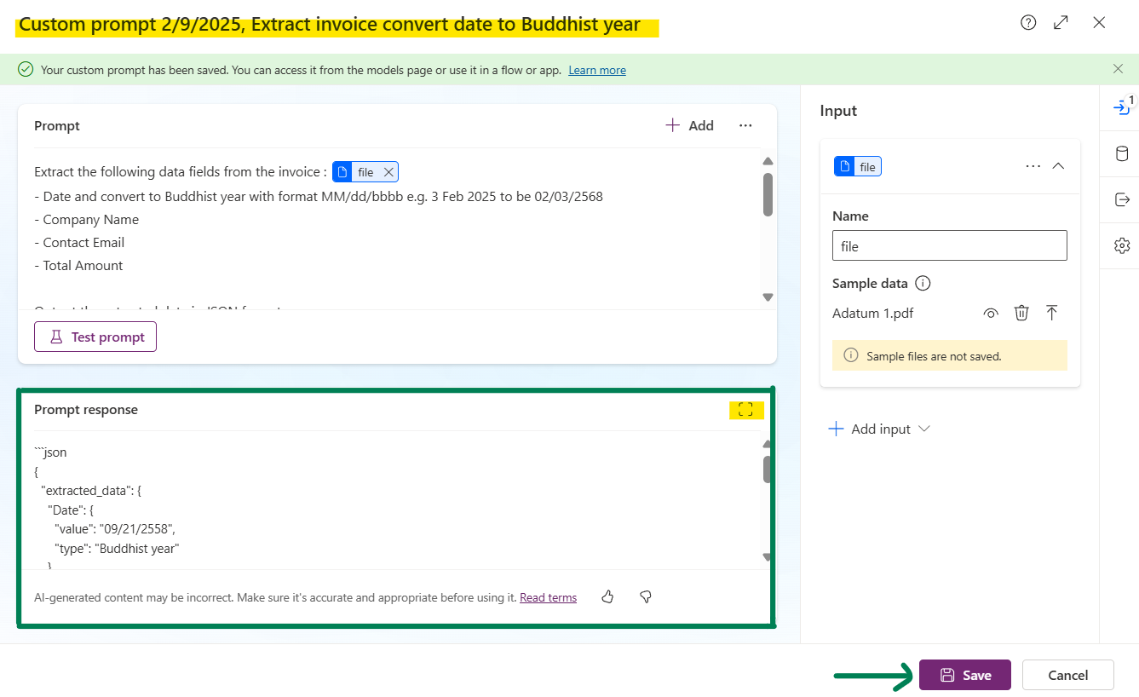Select the database icon in the right sidebar
This screenshot has width=1139, height=697.
(1120, 153)
